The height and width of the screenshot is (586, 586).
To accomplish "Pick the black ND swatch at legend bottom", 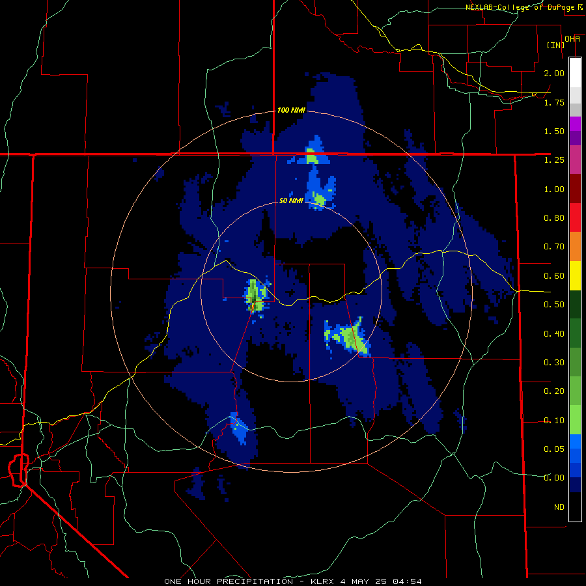I will click(575, 507).
